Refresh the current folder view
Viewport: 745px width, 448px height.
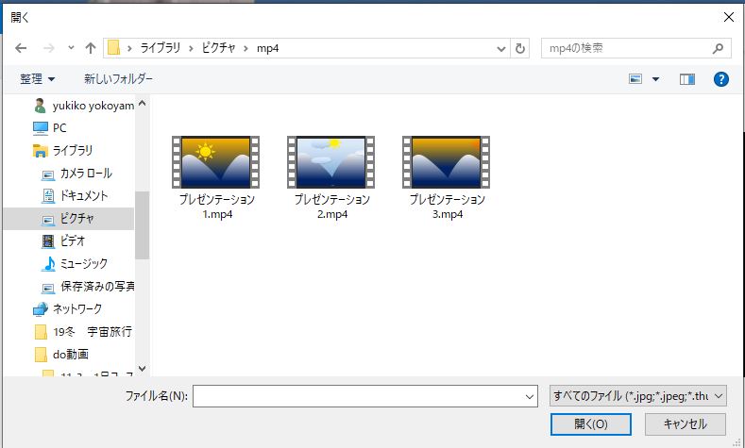[520, 48]
